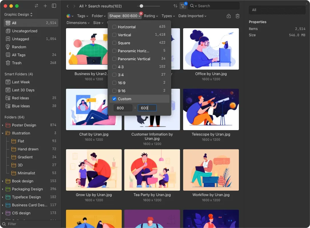Screen dimensions: 310x228
Task: Check the Panoramic Vertical option
Action: click(114, 59)
